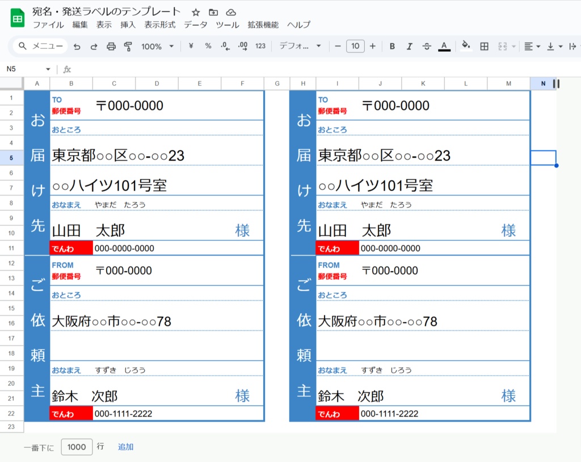Click the document title text
The width and height of the screenshot is (581, 462).
[x=106, y=12]
